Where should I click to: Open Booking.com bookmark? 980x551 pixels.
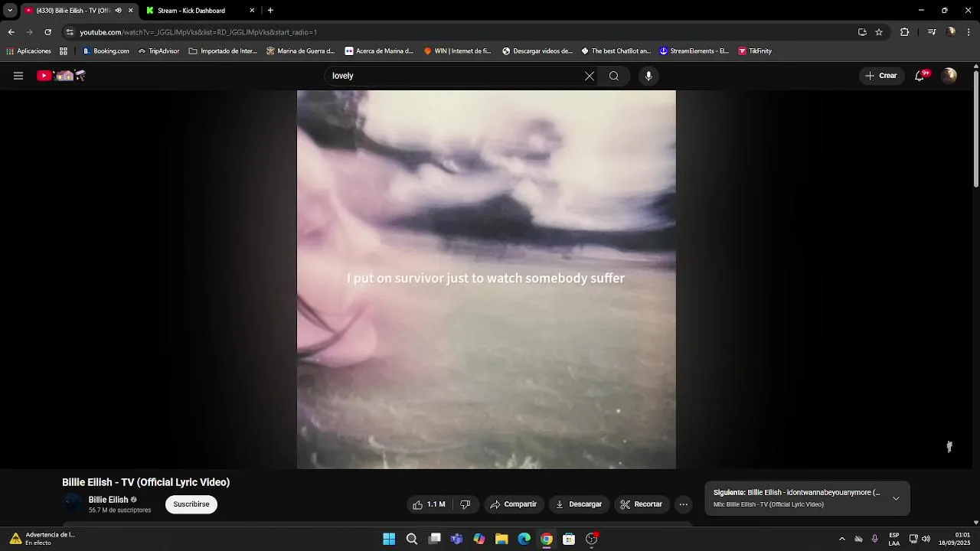click(106, 51)
